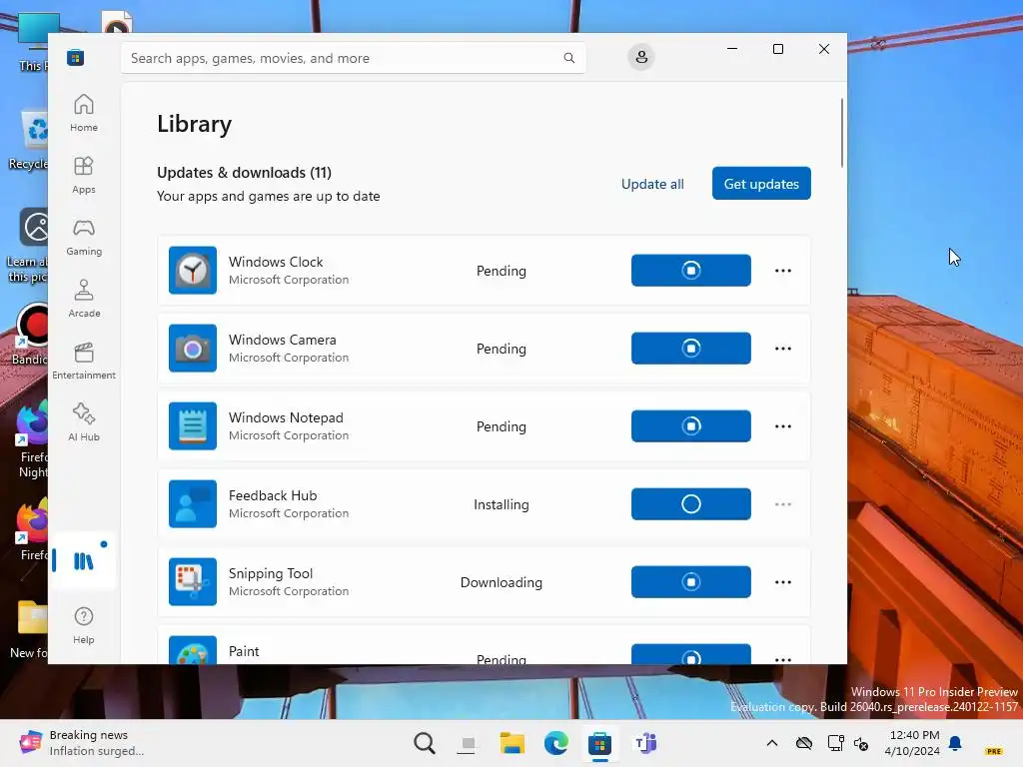Click the Update all link

tap(652, 184)
